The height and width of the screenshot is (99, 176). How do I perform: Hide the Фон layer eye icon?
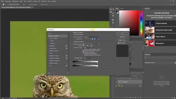(x=116, y=86)
